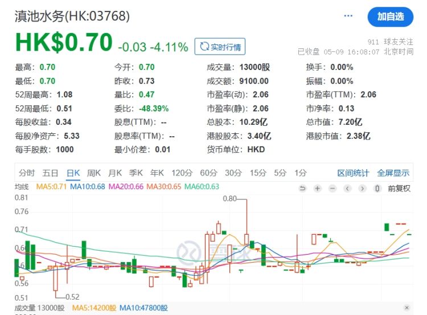This screenshot has height=315, width=427.
Task: Click the candlestick style icon
Action: (377, 189)
